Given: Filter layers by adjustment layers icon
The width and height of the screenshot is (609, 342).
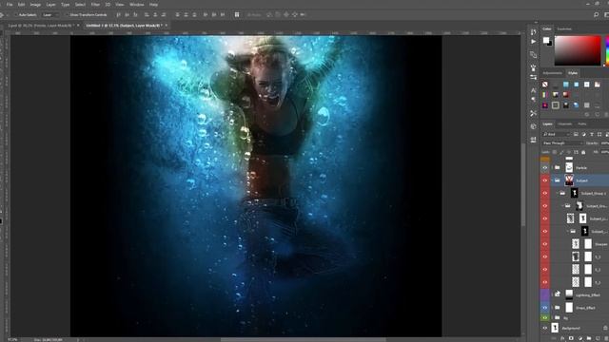Looking at the screenshot, I should (x=583, y=134).
